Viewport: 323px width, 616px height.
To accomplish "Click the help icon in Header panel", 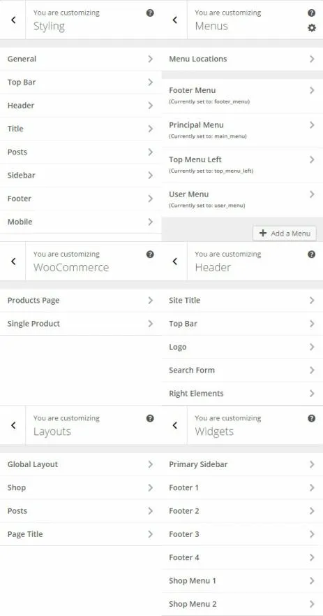I will [312, 255].
